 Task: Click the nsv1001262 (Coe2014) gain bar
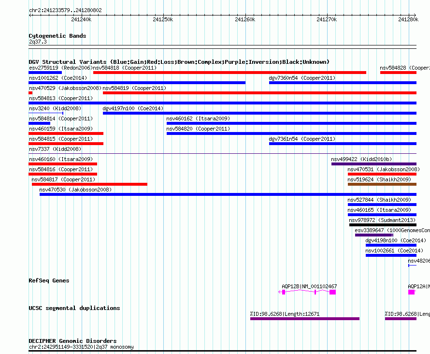[137, 83]
